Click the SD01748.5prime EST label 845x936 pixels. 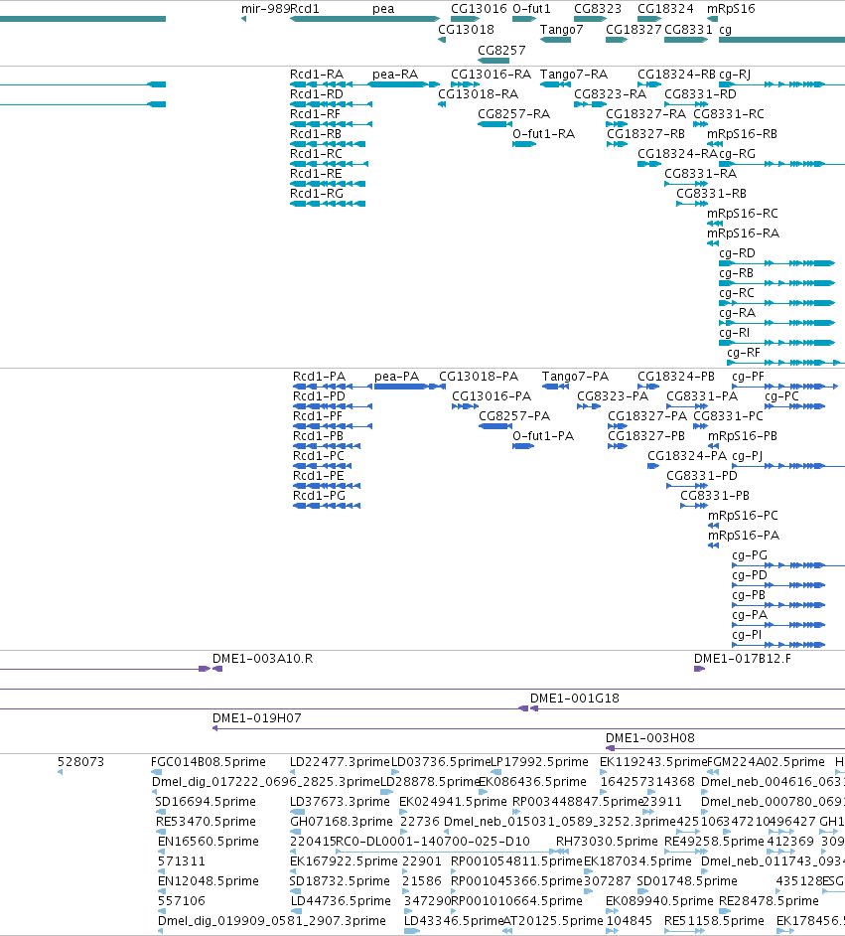687,880
